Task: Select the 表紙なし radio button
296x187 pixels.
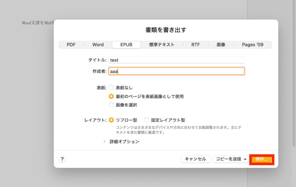Action: tap(111, 88)
